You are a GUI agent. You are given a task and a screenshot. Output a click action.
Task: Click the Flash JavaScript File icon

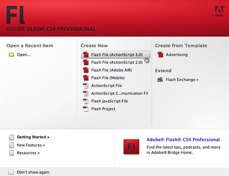coord(85,101)
